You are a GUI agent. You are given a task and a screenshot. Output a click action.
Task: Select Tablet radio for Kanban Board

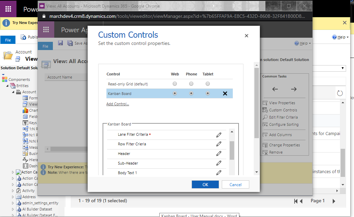[208, 94]
